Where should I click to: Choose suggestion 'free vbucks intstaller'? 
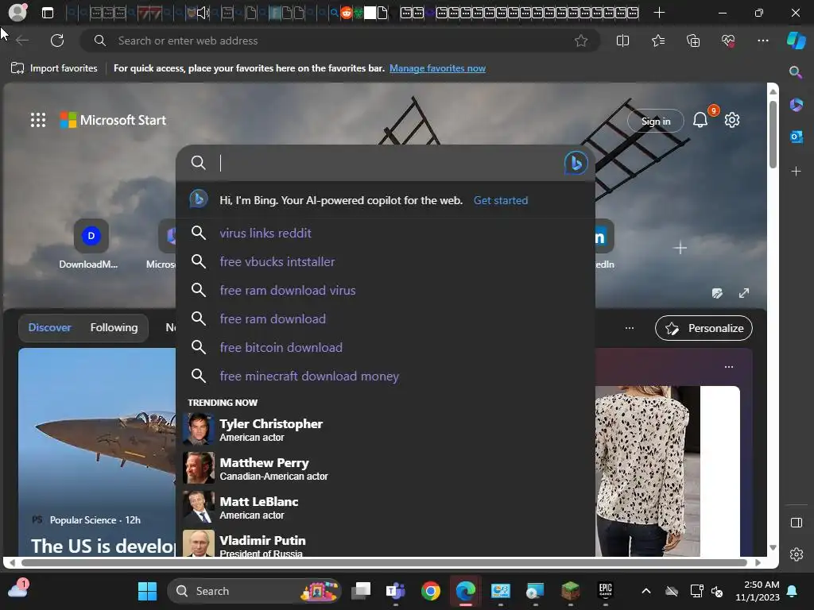tap(386, 261)
